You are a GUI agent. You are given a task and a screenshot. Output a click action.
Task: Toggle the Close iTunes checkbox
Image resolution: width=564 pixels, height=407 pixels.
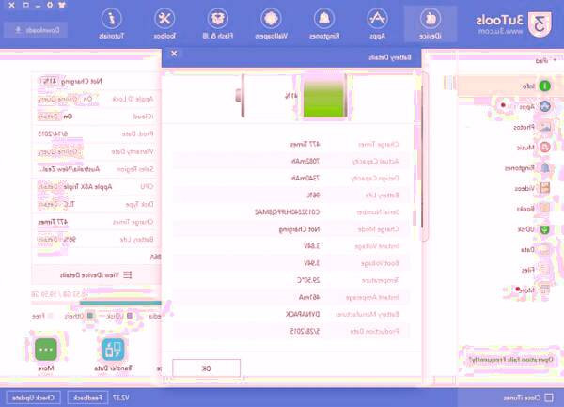(x=549, y=398)
